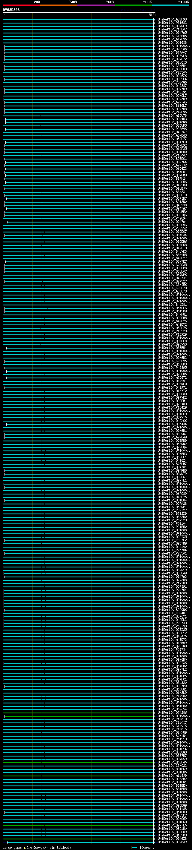Select hit label UniRef100_P15429
Viewport: 192px width, 850px height.
tap(172, 408)
